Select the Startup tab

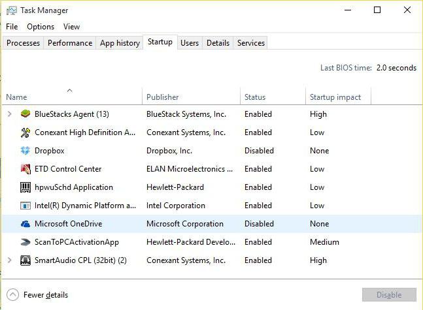click(x=160, y=42)
